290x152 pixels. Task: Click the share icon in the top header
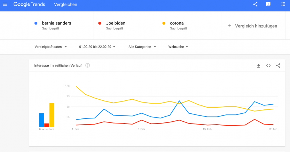pyautogui.click(x=255, y=4)
